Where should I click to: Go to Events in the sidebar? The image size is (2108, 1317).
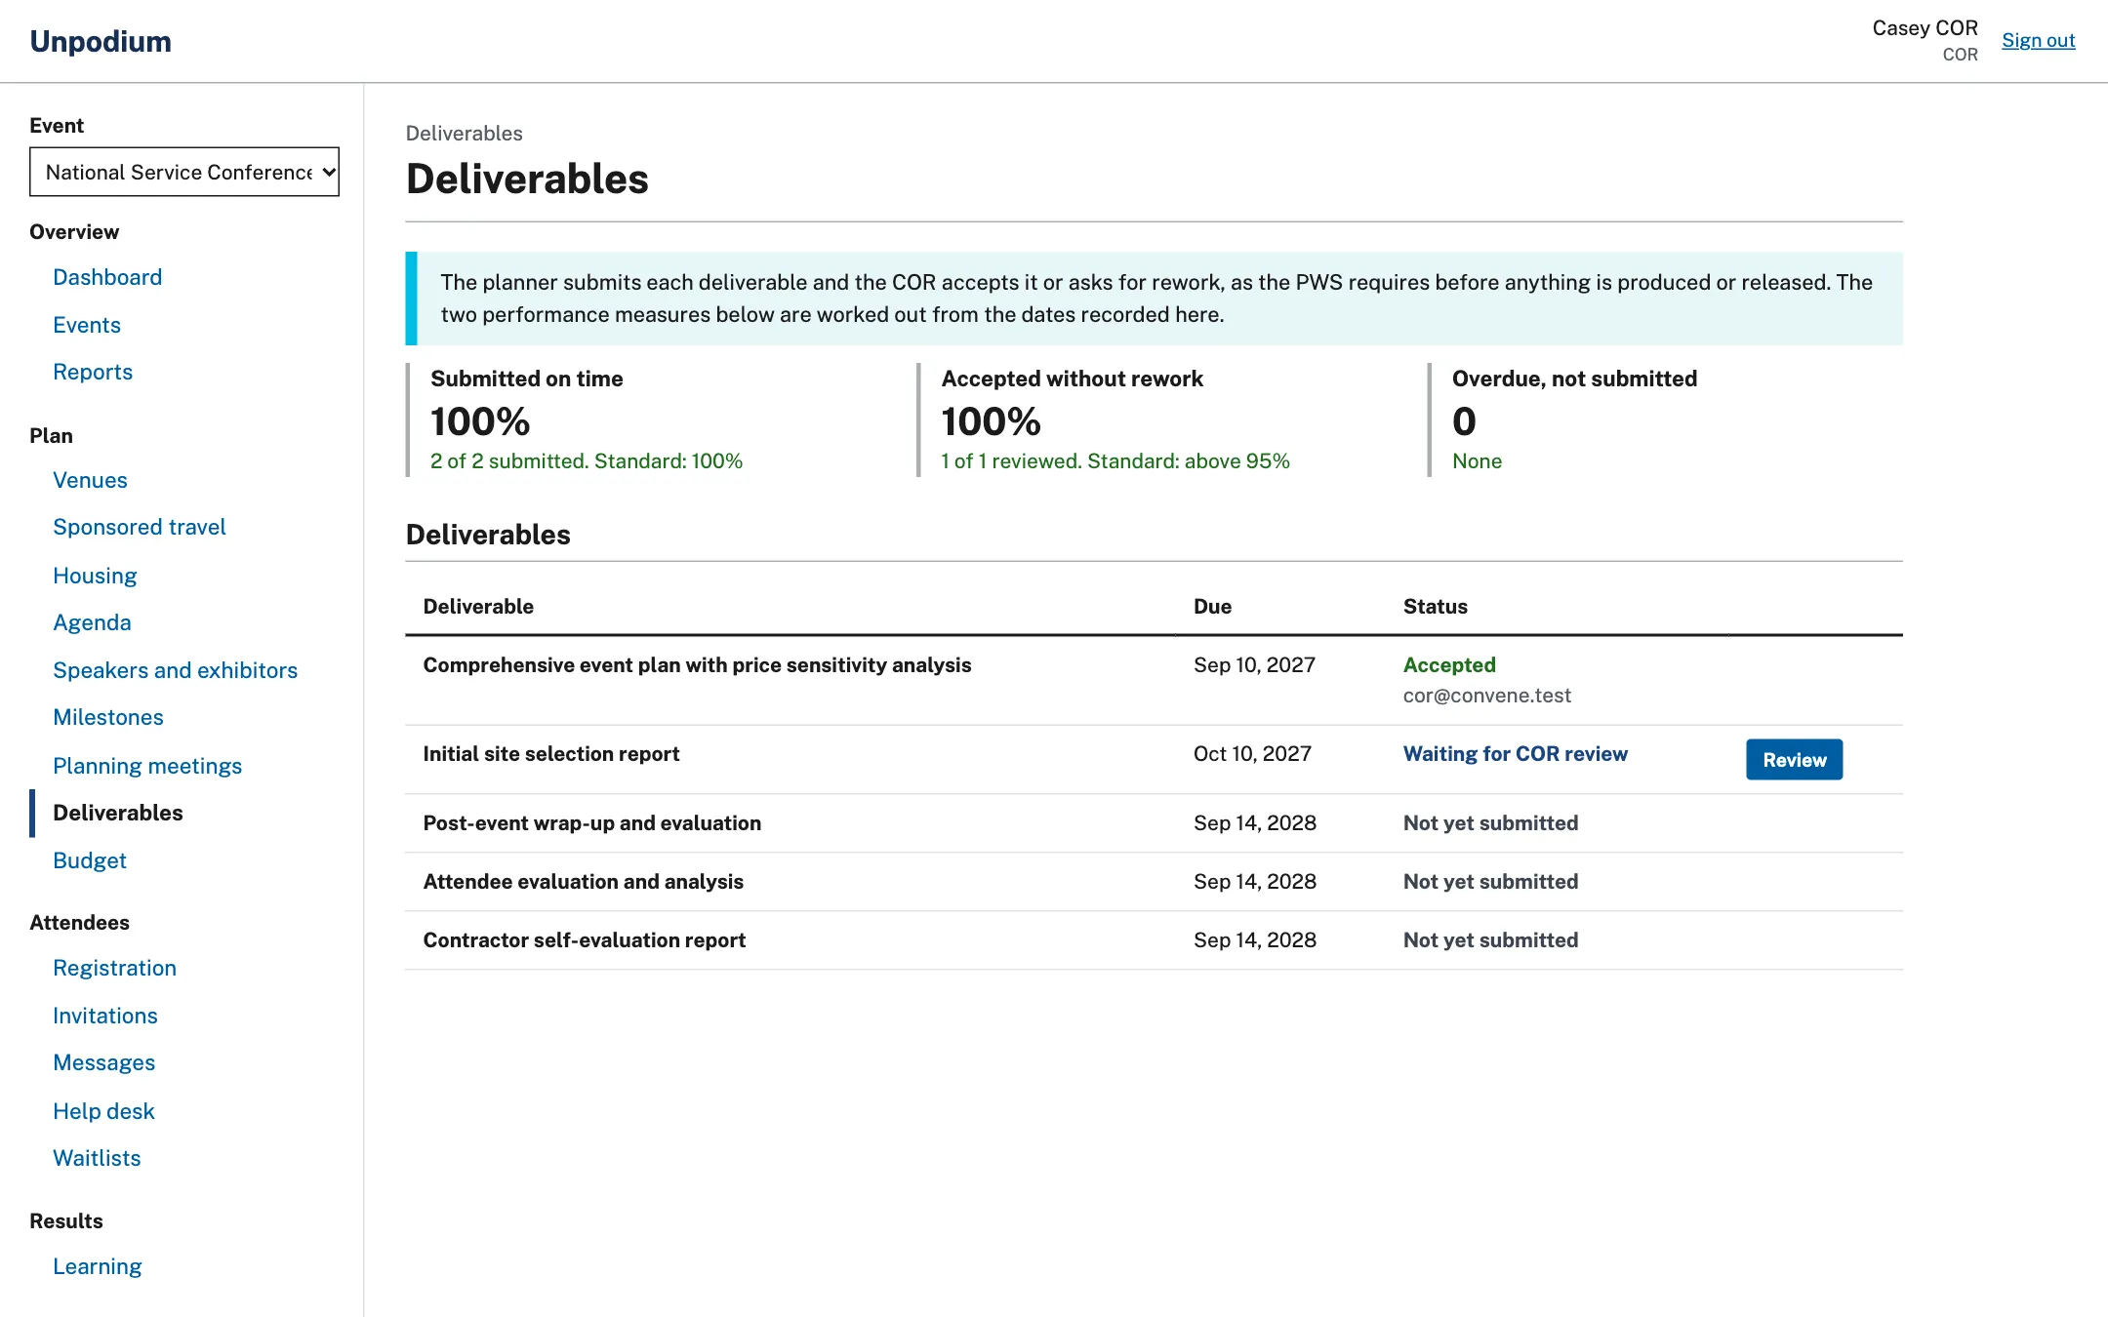pyautogui.click(x=87, y=325)
